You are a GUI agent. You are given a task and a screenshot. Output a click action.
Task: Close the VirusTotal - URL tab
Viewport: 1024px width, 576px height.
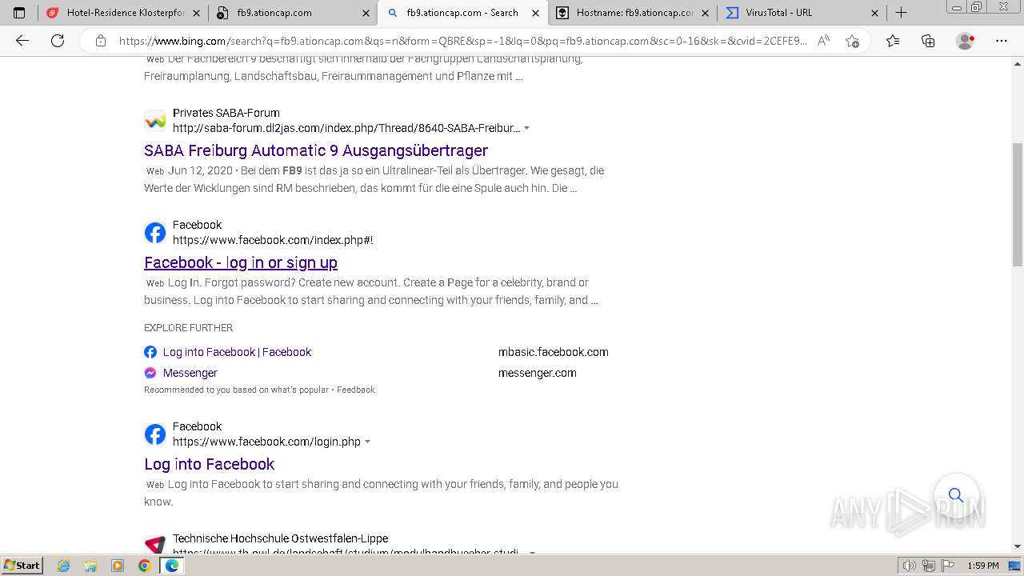(874, 13)
